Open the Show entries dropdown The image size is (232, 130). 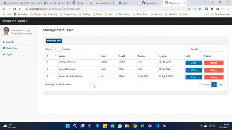click(57, 49)
